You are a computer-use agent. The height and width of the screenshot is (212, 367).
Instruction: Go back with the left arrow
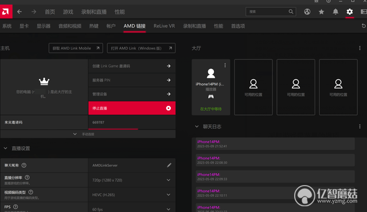click(x=19, y=11)
